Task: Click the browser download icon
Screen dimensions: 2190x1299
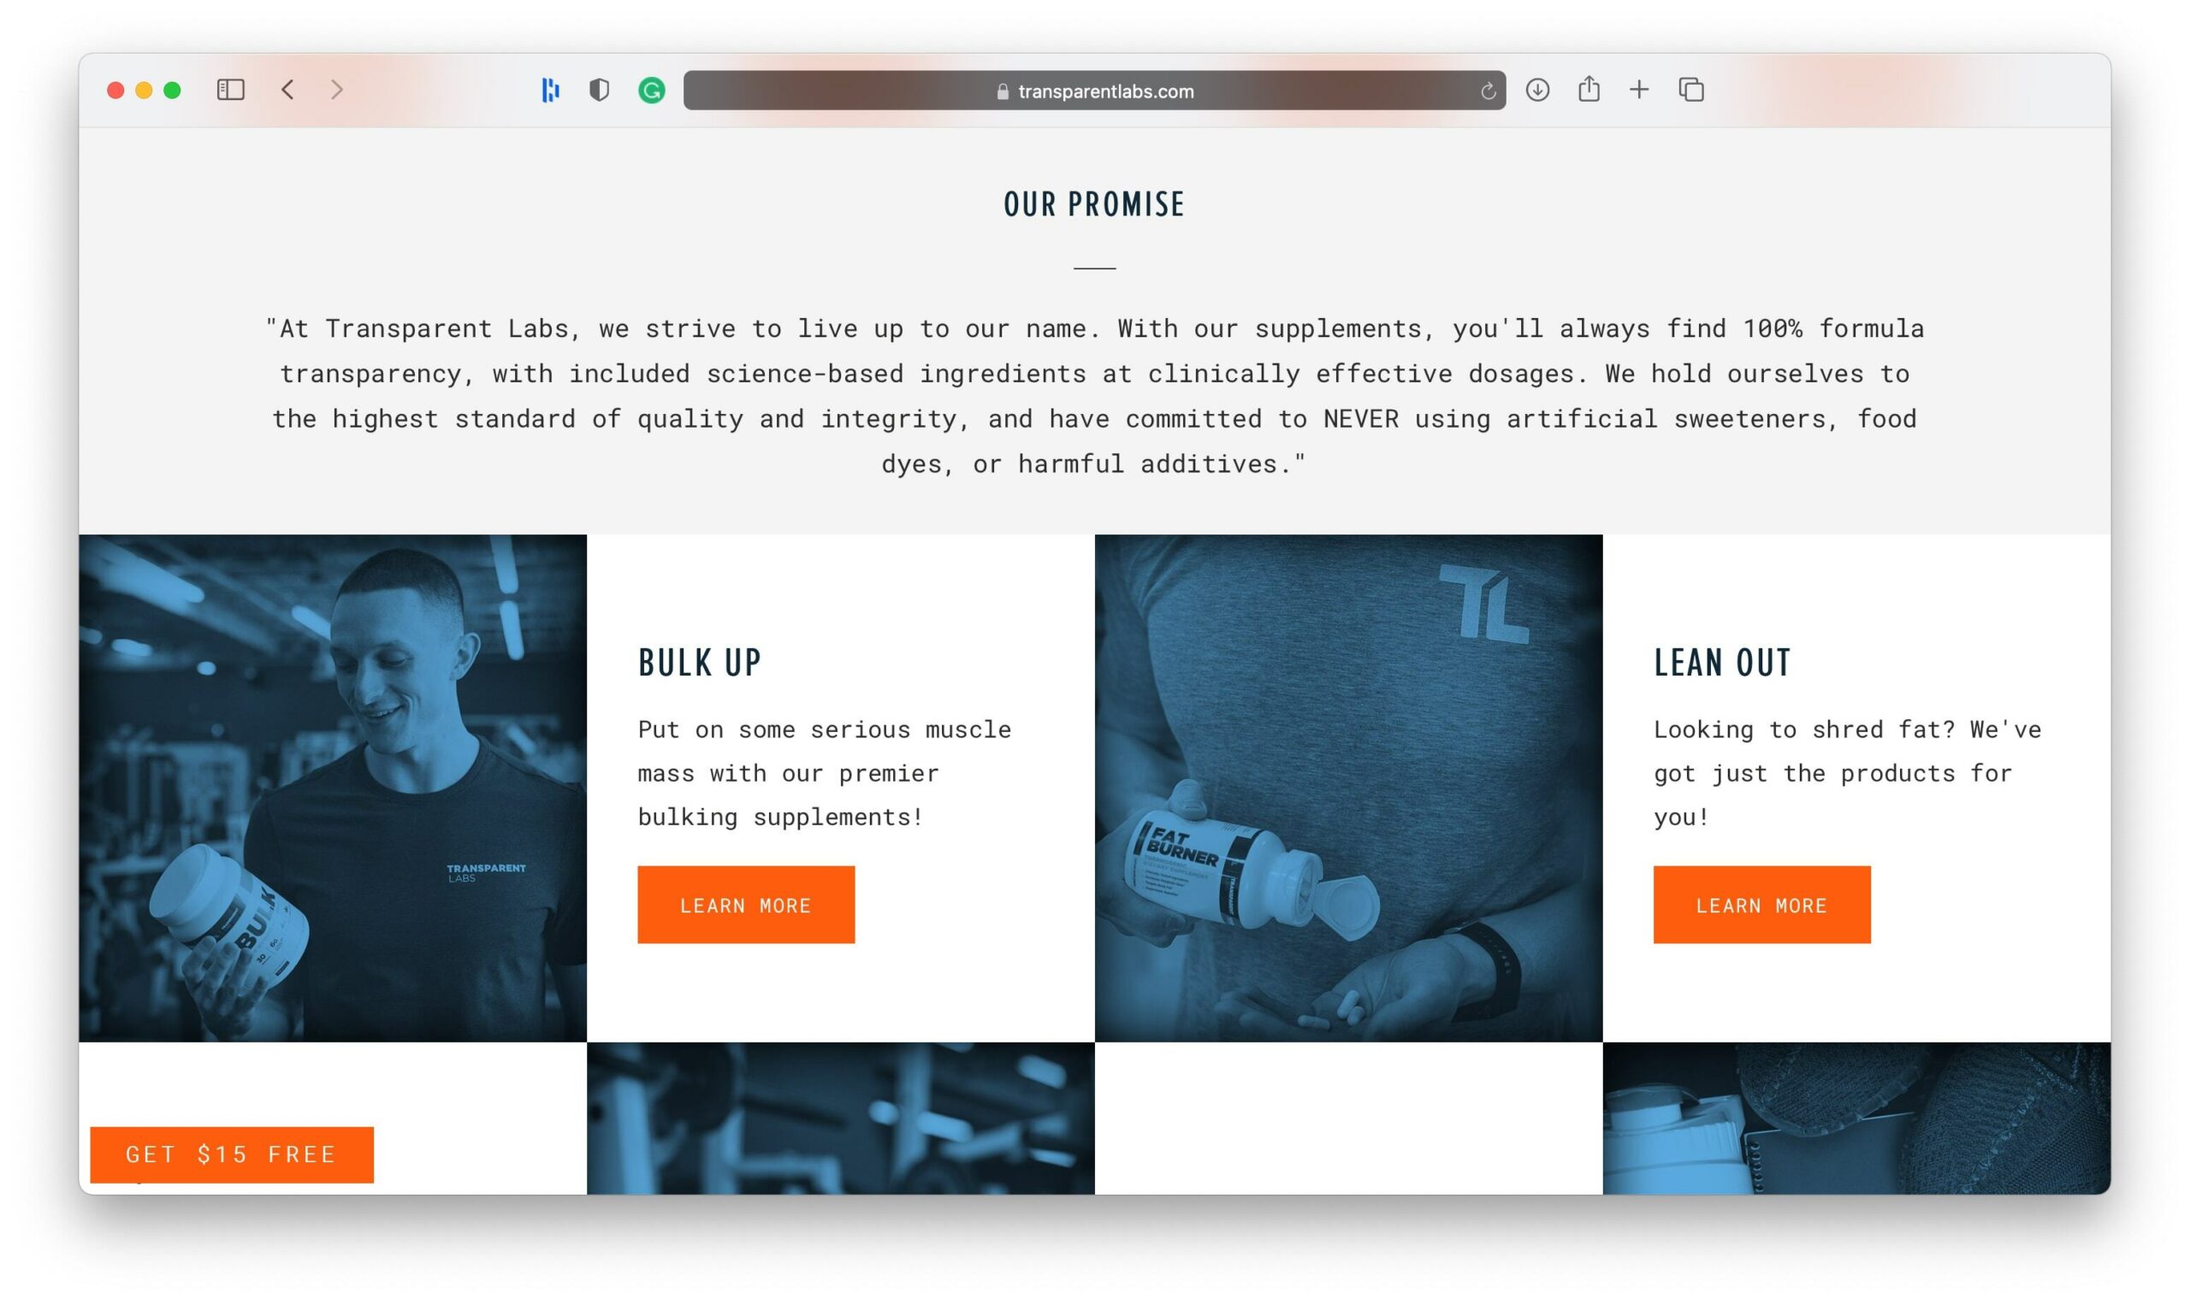Action: [x=1537, y=90]
